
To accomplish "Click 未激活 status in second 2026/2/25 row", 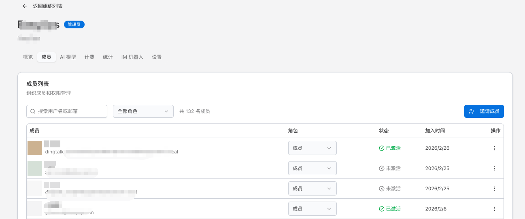I will point(390,189).
